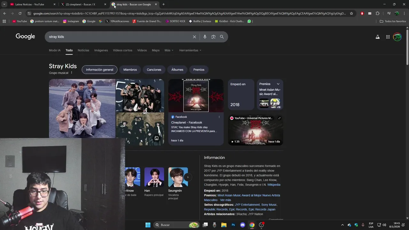The image size is (409, 230).
Task: Open the Todos los favoritos folder
Action: tap(393, 21)
